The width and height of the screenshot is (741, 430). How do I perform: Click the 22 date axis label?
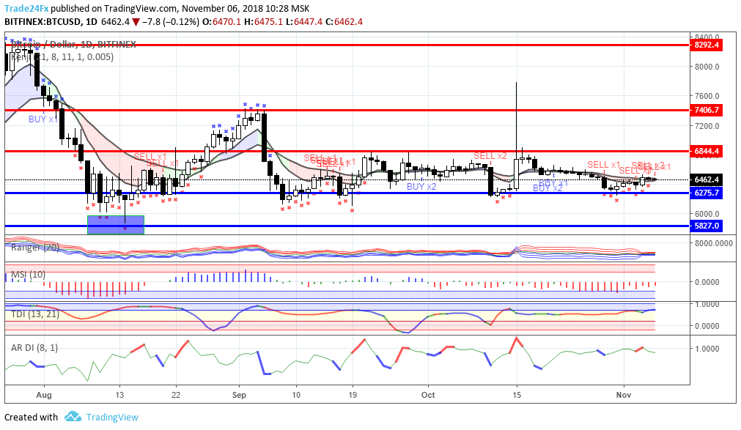tap(176, 395)
